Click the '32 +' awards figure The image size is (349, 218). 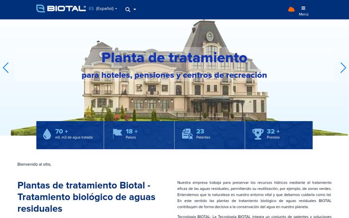point(273,131)
